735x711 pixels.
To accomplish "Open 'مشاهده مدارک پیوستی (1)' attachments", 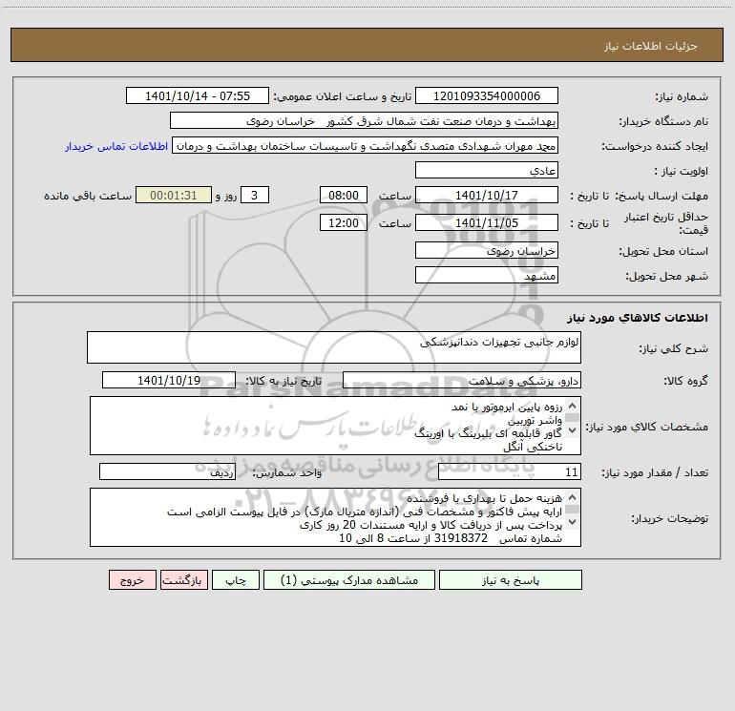I will point(348,579).
